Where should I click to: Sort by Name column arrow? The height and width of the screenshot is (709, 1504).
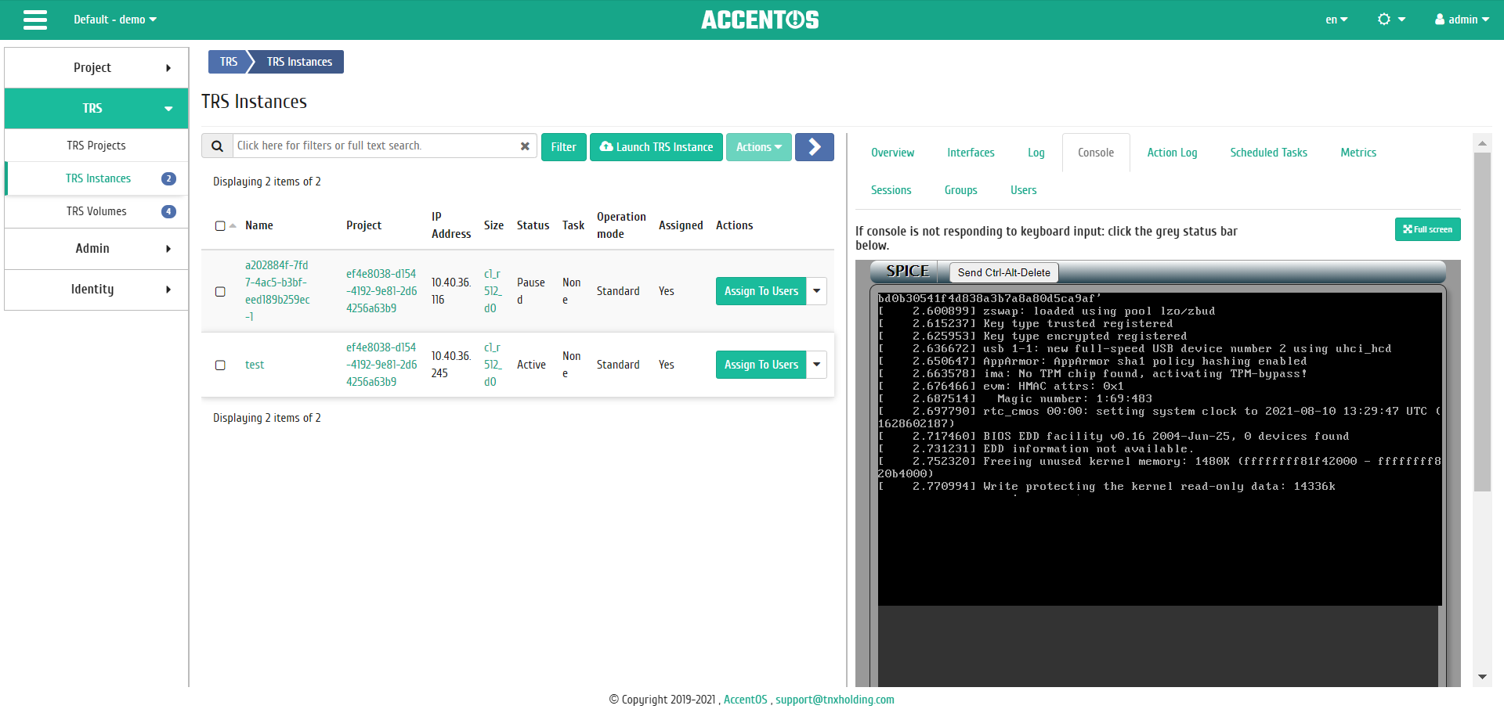click(x=233, y=226)
